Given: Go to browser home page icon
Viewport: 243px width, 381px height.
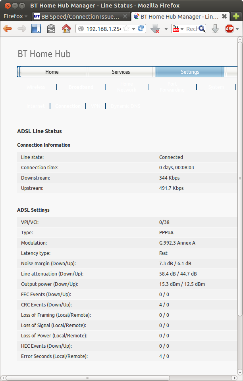Looking at the screenshot, I should 66,29.
